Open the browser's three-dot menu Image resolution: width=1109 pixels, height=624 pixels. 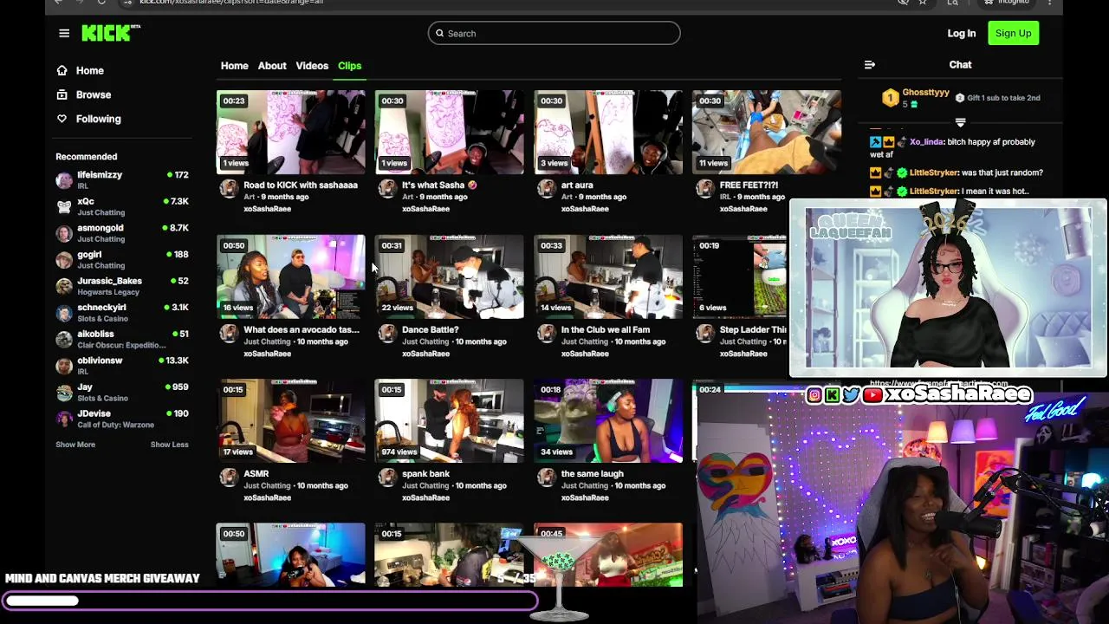[1049, 3]
